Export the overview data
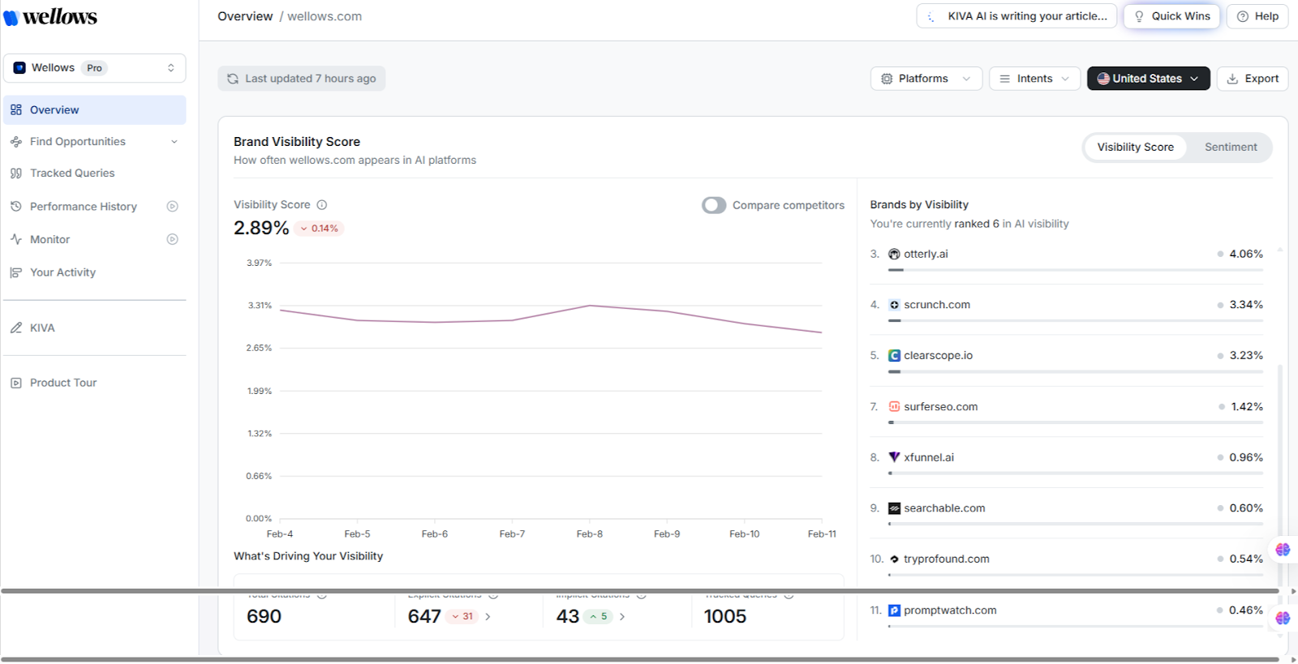The height and width of the screenshot is (664, 1298). [1252, 79]
